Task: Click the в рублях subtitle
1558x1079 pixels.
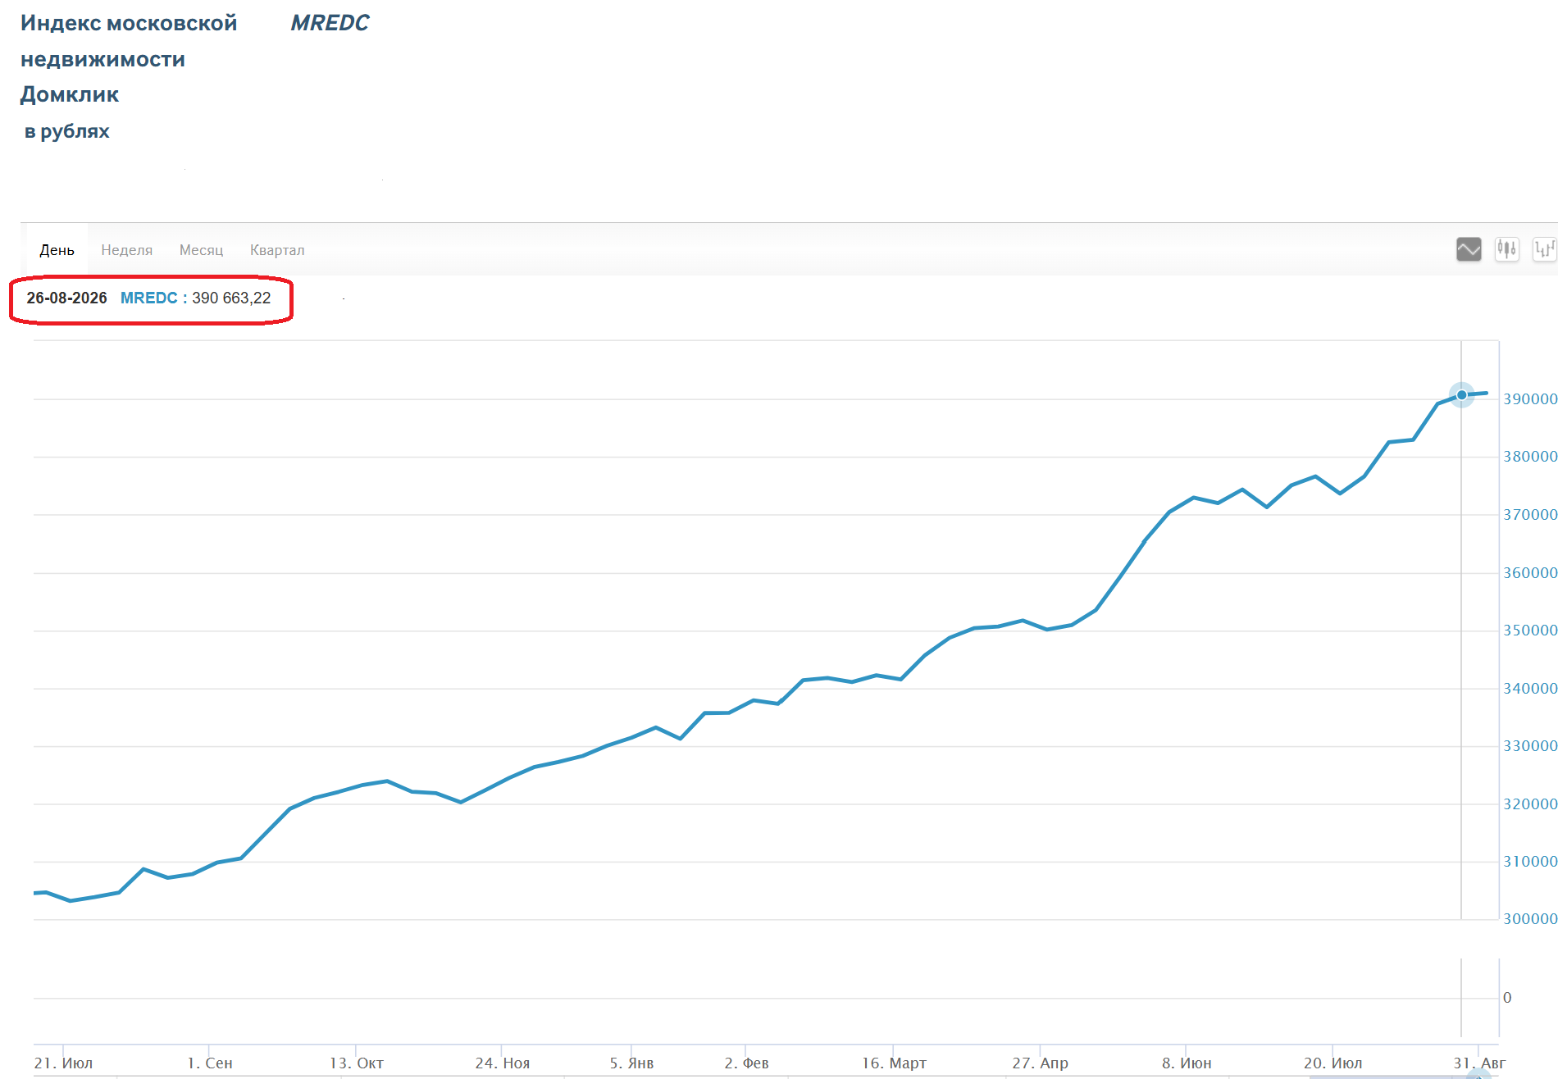Action: click(66, 131)
